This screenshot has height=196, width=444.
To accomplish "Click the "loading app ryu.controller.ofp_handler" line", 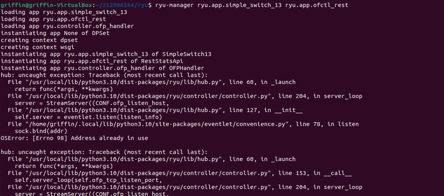I will 67,26.
